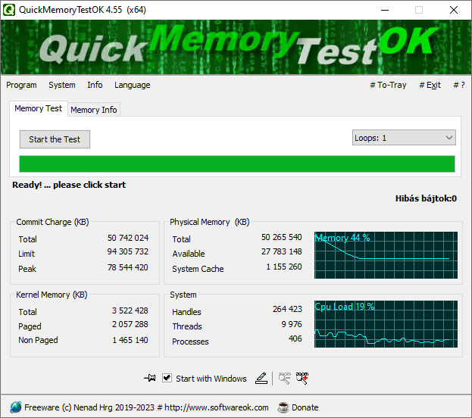472x418 pixels.
Task: Click the Paged value 2 057 288
Action: click(130, 324)
